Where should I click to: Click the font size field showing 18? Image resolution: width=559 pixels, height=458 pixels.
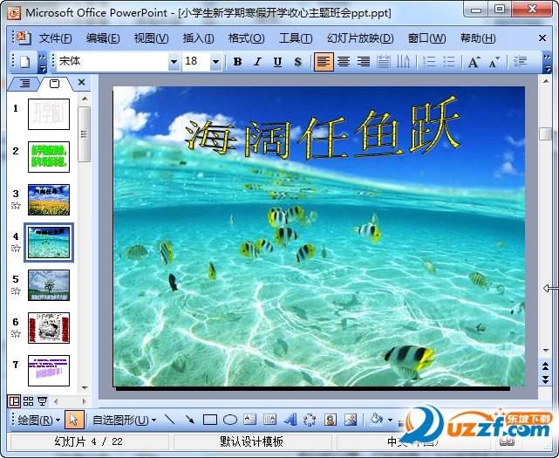click(196, 62)
